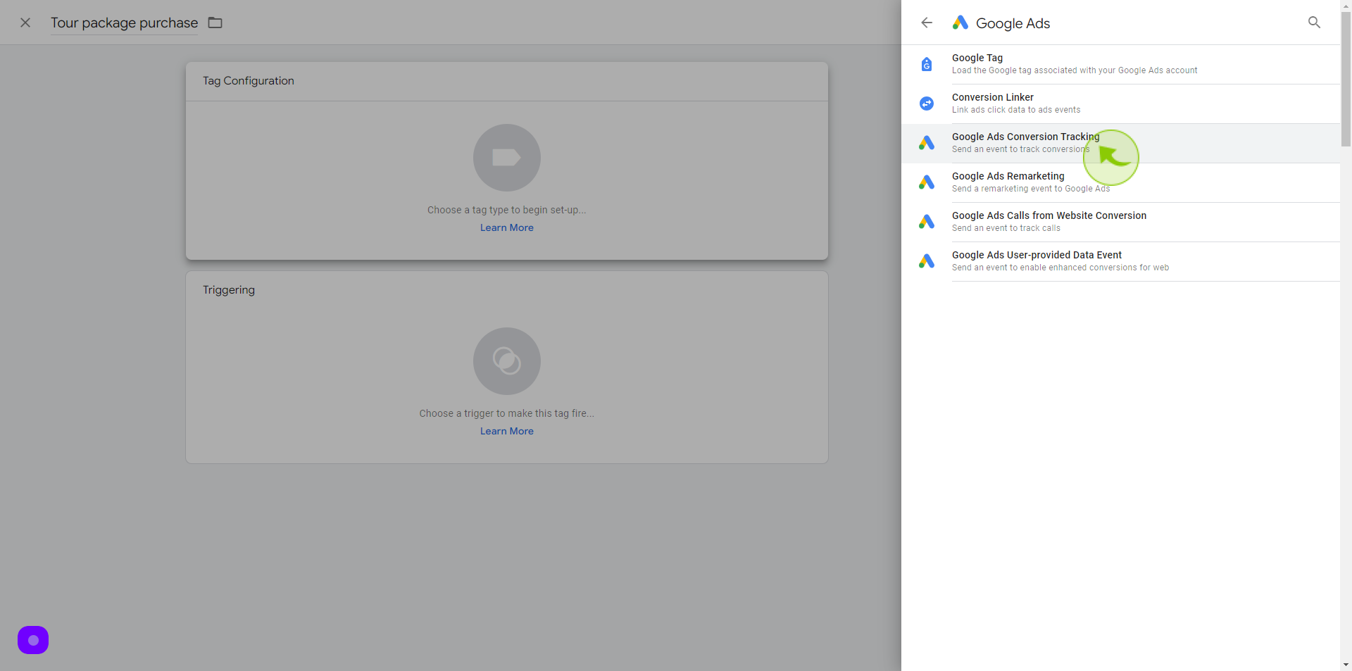Click the scrollbar down arrow
Image resolution: width=1352 pixels, height=671 pixels.
pyautogui.click(x=1346, y=665)
